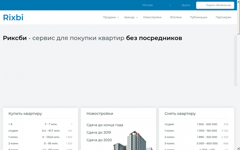240x150 pixels.
Task: Select the '> 9' row in Купить квартиру
Action: click(40, 124)
